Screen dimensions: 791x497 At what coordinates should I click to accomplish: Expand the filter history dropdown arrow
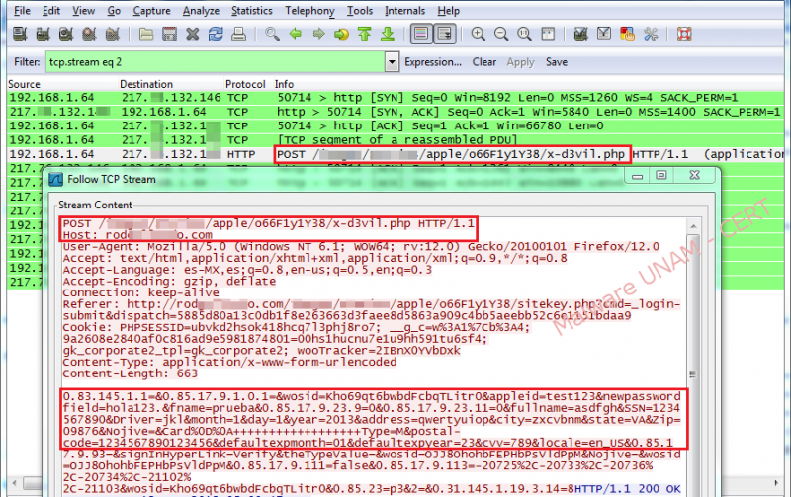(x=390, y=62)
